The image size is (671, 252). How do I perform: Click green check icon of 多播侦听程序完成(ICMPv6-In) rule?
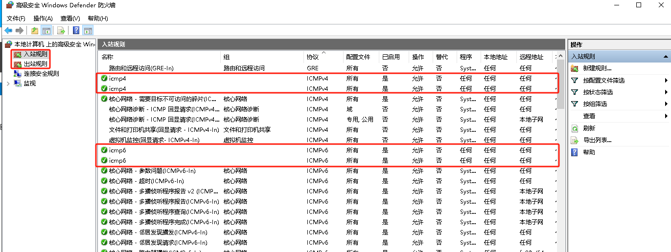(x=104, y=222)
